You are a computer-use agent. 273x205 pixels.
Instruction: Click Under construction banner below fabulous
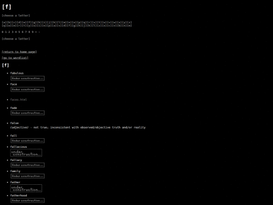click(27, 78)
